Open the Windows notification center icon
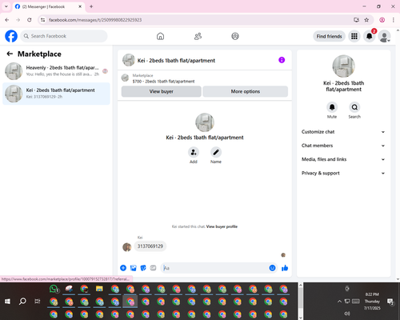The height and width of the screenshot is (320, 400). pyautogui.click(x=390, y=302)
